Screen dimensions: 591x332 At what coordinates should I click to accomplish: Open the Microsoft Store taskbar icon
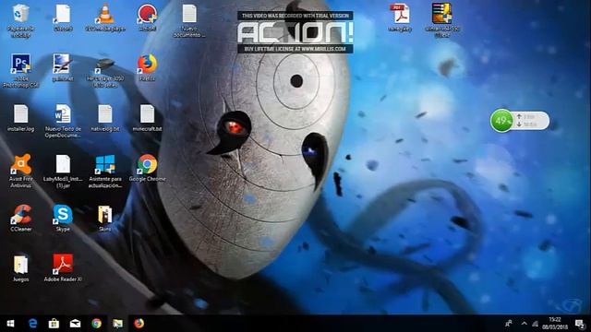[54, 324]
